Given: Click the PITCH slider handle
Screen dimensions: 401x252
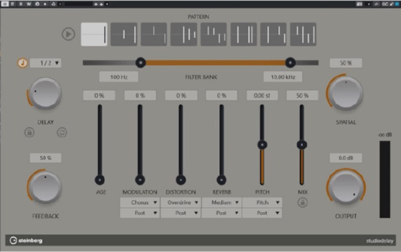Looking at the screenshot, I should click(262, 145).
